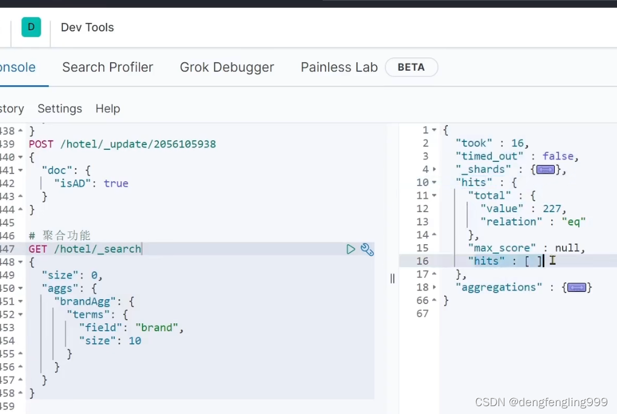Screen dimensions: 617x414
Task: Open the wrench request options icon
Action: point(367,249)
